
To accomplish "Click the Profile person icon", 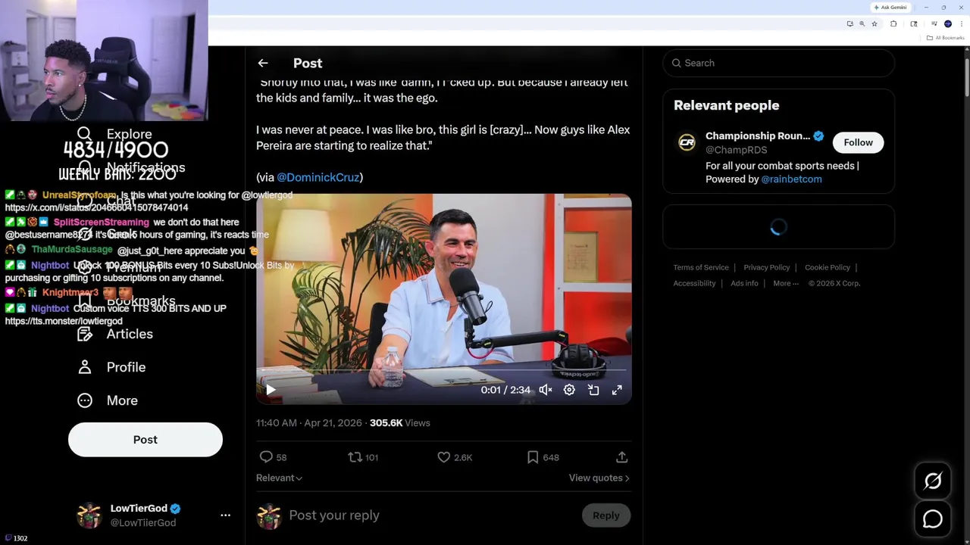I will (85, 367).
